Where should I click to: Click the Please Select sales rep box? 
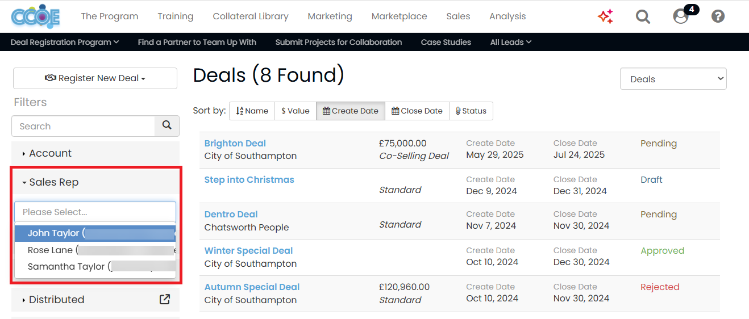click(x=95, y=212)
